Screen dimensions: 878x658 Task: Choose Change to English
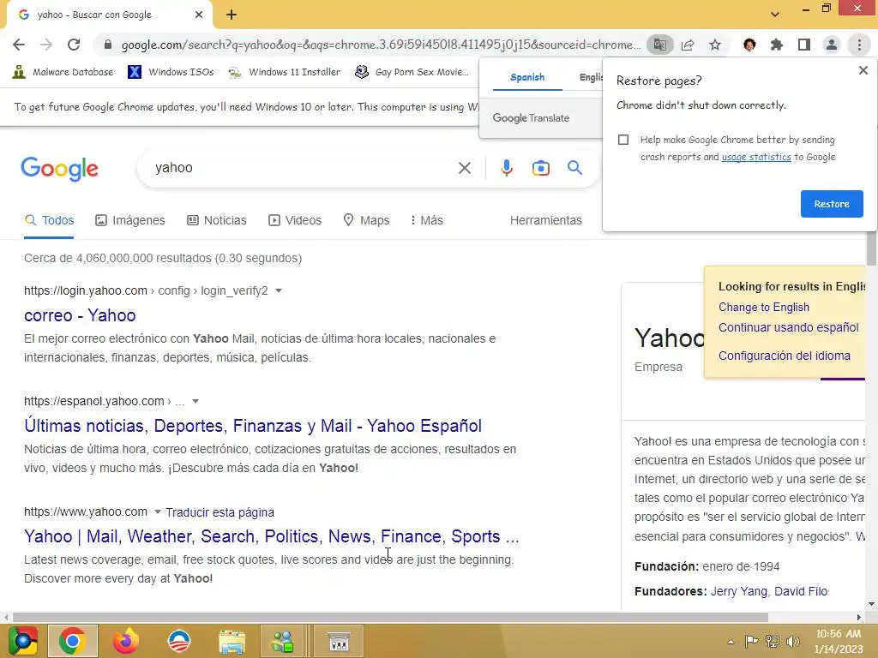[x=764, y=308]
